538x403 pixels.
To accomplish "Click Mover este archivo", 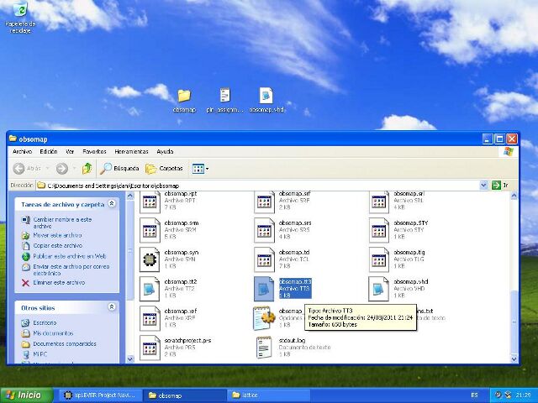I will pos(51,235).
